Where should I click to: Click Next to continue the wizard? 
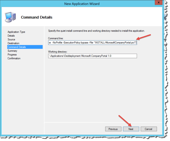131,129
